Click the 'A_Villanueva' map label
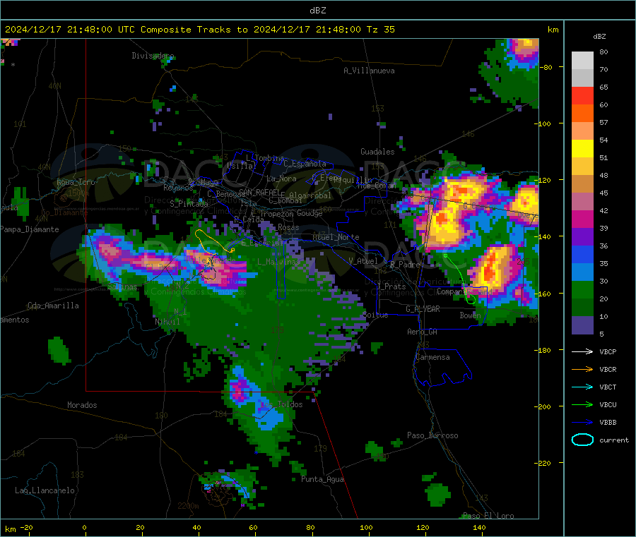This screenshot has width=636, height=537. pos(369,71)
